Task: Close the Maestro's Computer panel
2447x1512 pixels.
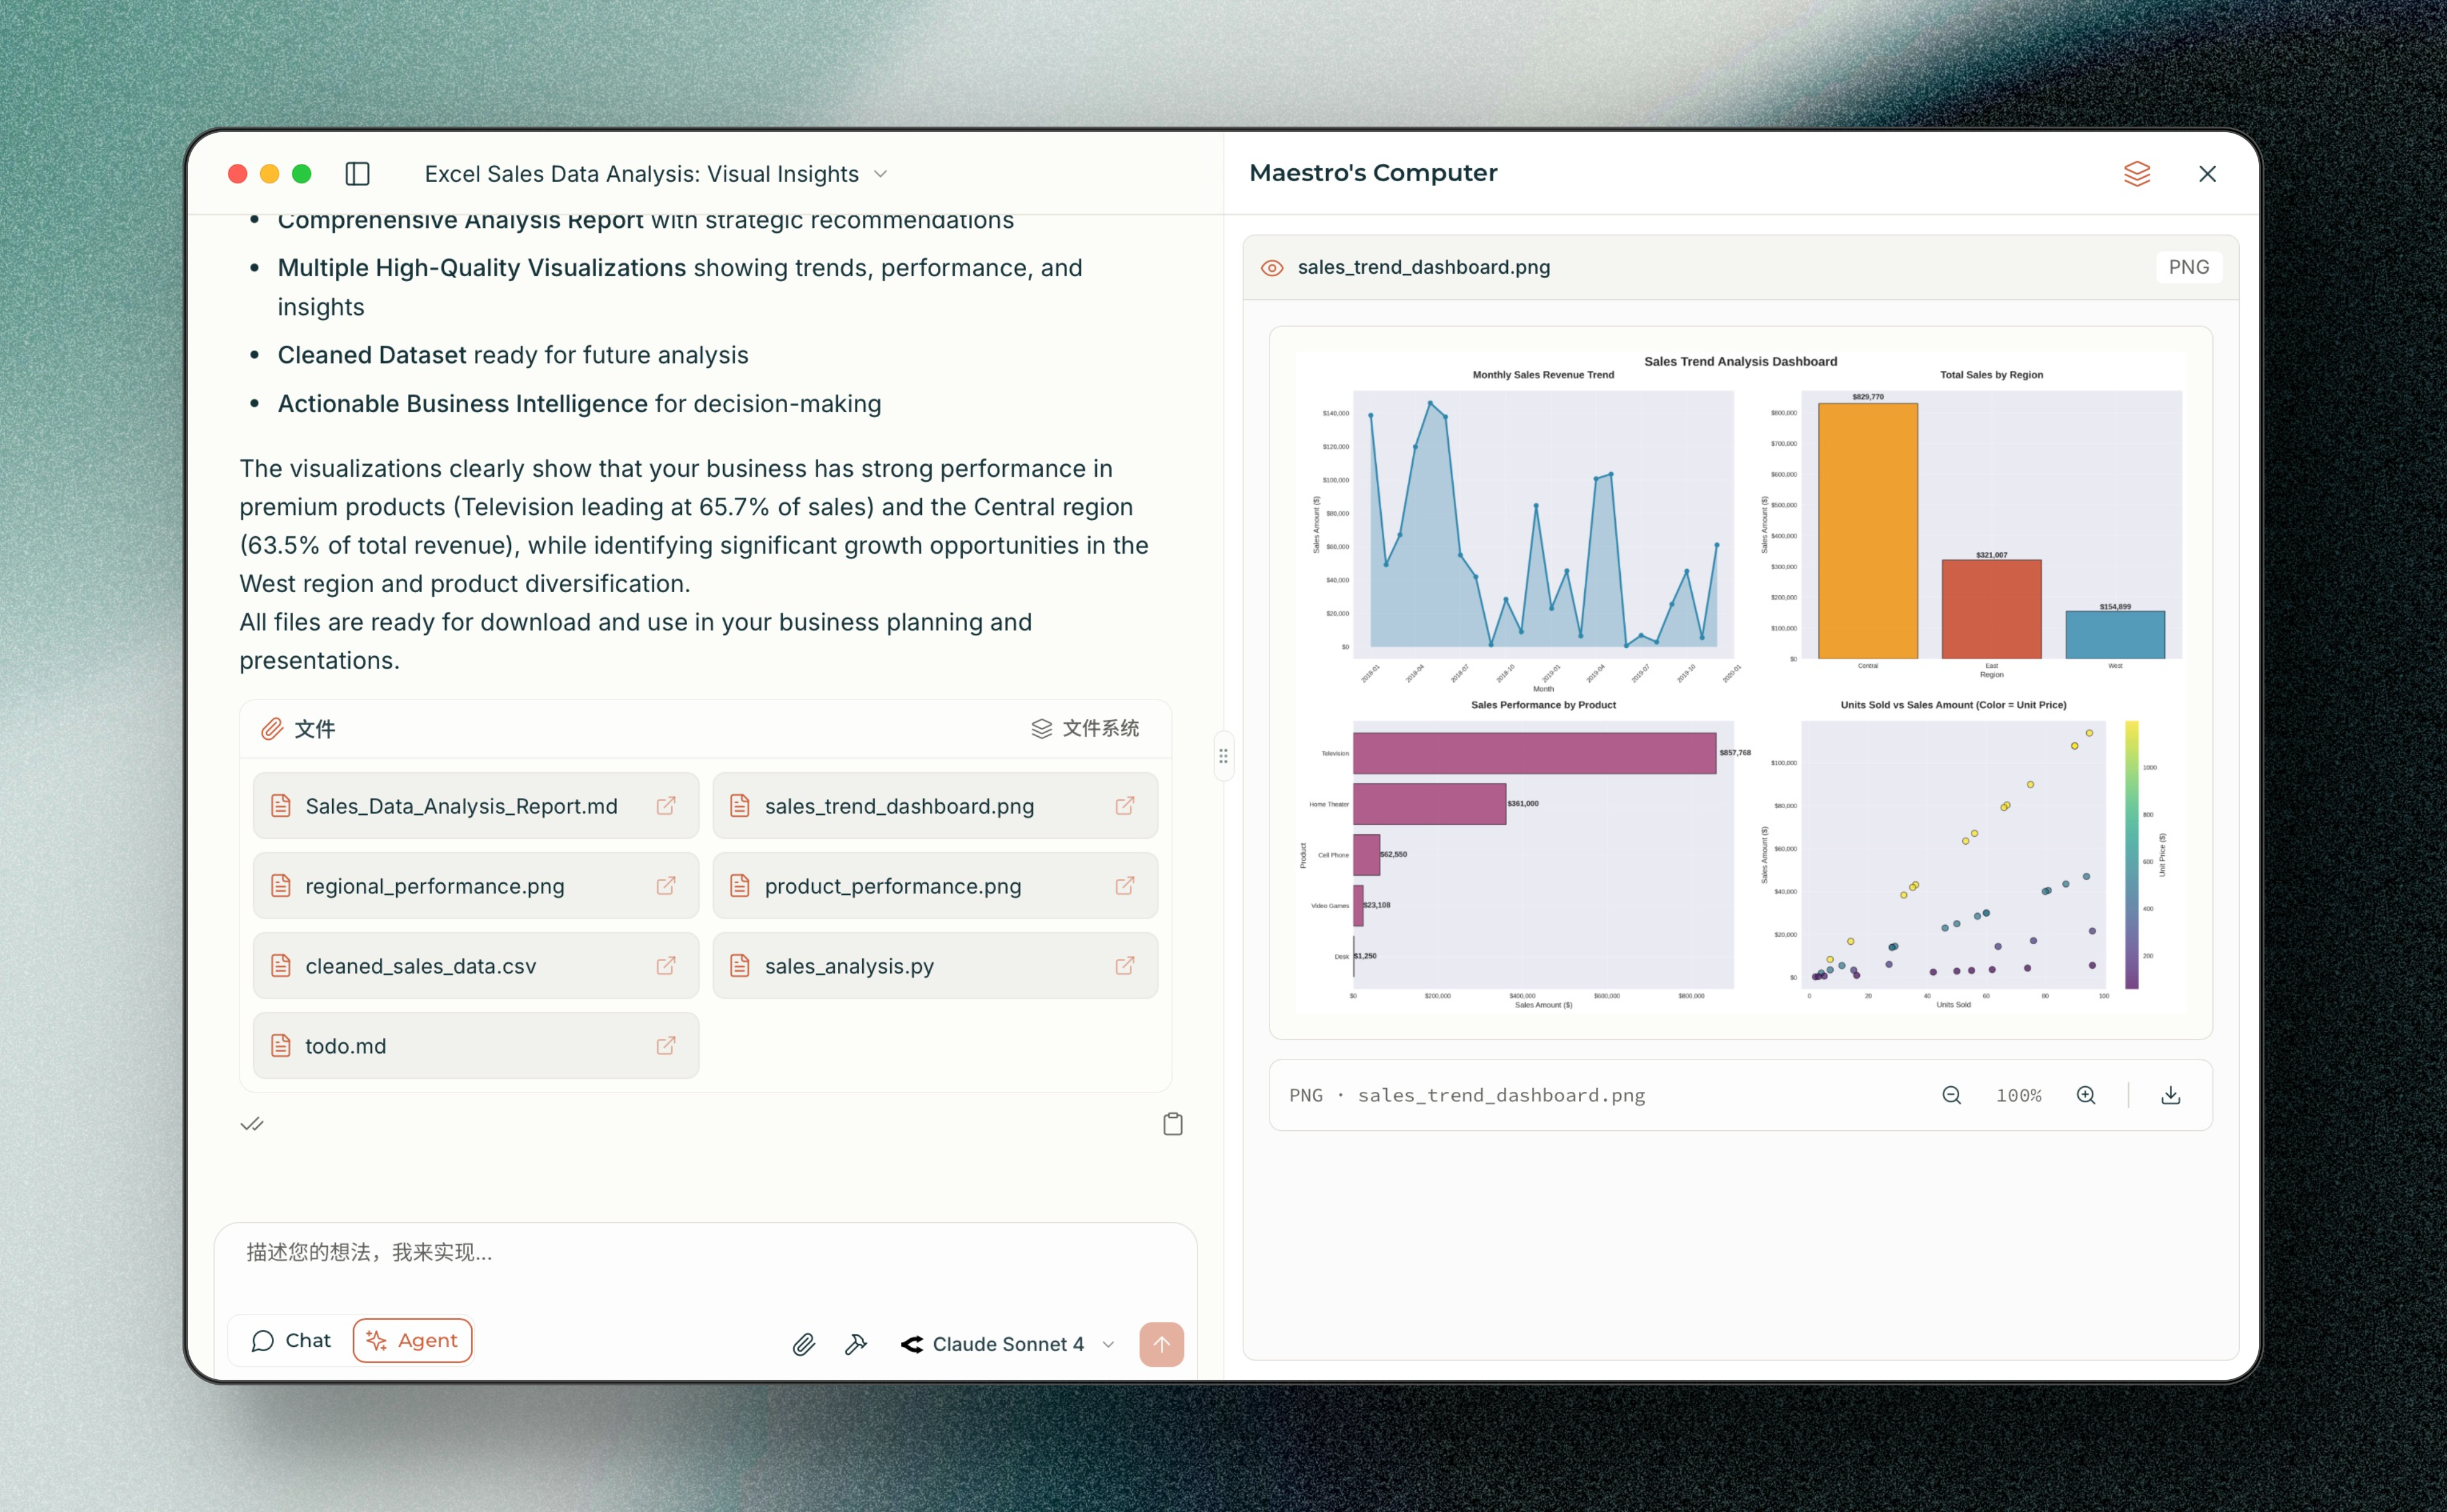Action: pyautogui.click(x=2208, y=174)
